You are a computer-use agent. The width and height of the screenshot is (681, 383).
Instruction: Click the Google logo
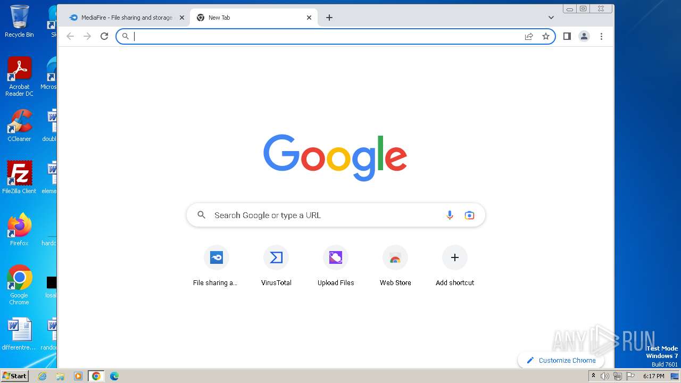(336, 157)
